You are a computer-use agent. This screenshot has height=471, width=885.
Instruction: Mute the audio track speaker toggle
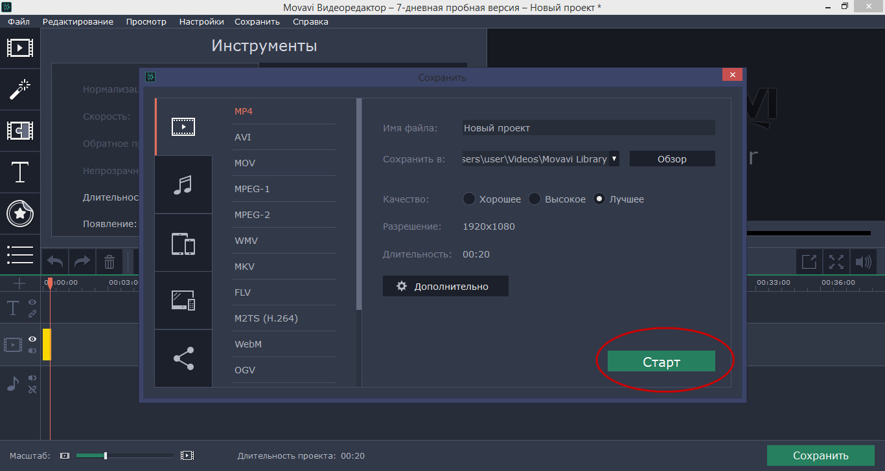point(32,378)
